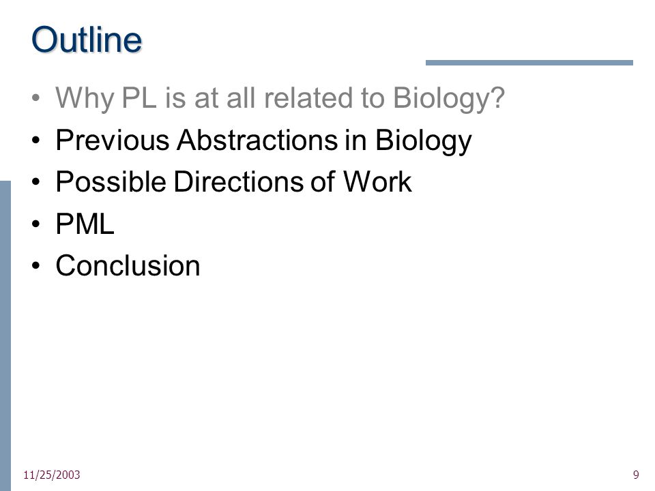Click the slide number 9
This screenshot has height=491, width=655.
(636, 475)
